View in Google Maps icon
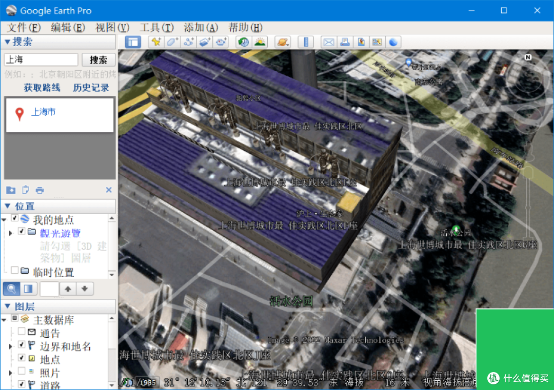554x390 pixels. (x=377, y=43)
